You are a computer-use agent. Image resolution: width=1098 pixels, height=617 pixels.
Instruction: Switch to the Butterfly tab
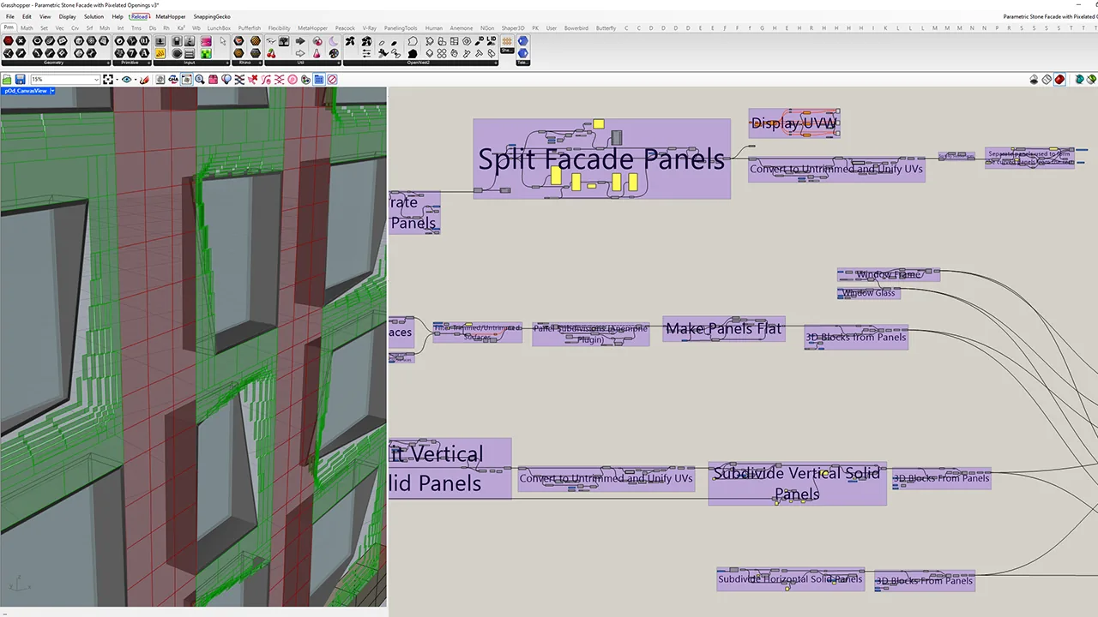pos(606,28)
